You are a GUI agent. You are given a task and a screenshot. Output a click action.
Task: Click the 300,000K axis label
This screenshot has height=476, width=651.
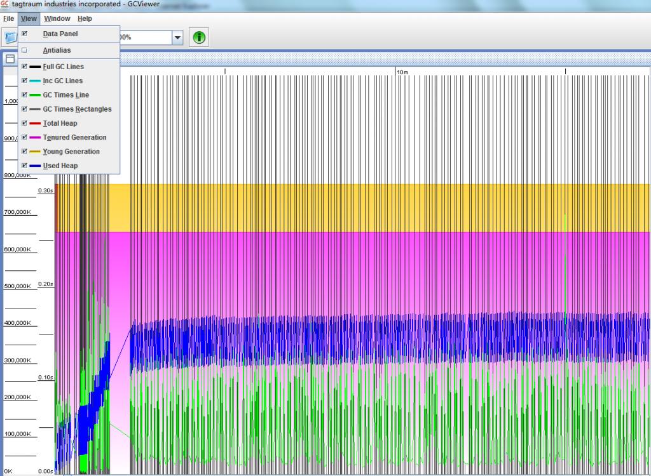tap(17, 360)
